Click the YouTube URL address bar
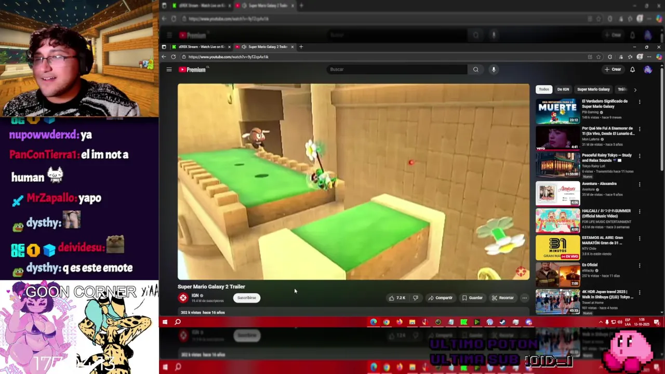Viewport: 665px width, 374px height. (x=384, y=57)
